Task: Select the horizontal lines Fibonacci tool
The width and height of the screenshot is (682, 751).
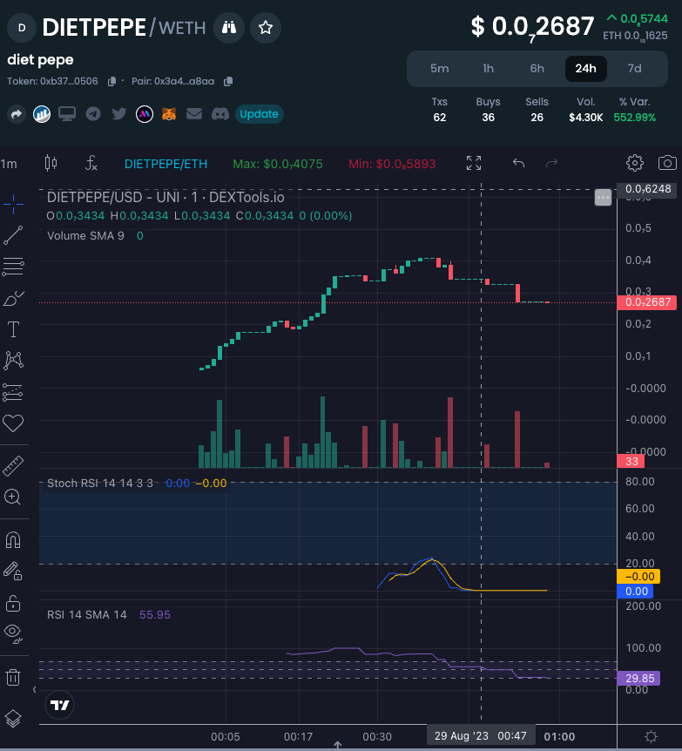Action: tap(13, 267)
